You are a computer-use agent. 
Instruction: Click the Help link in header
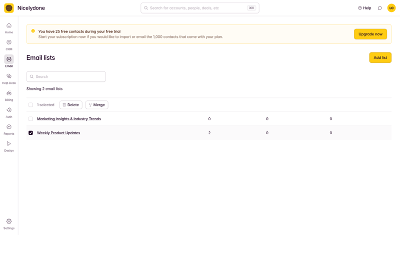tap(364, 8)
